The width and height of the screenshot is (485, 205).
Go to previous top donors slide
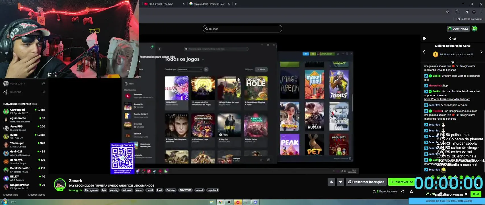[424, 52]
